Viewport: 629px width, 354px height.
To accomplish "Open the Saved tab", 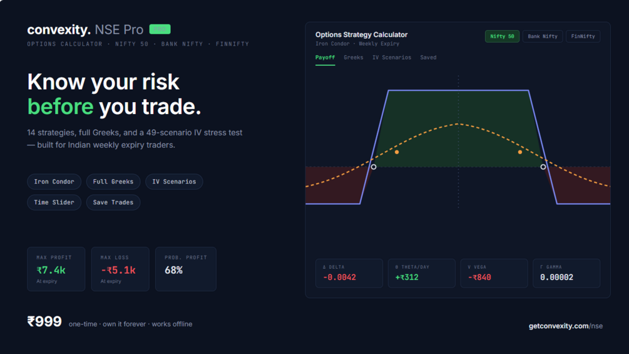I will pyautogui.click(x=428, y=58).
